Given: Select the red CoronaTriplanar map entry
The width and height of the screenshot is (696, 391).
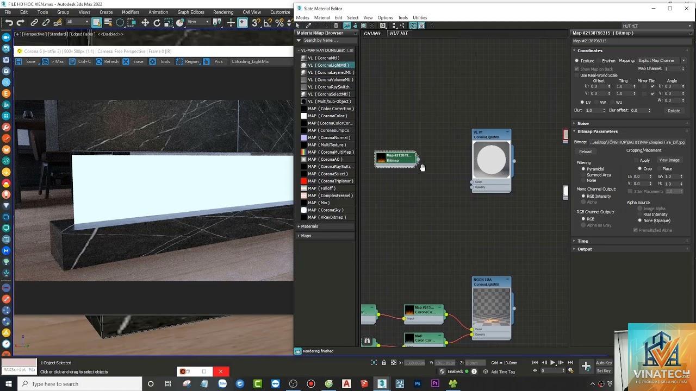Looking at the screenshot, I should [327, 181].
